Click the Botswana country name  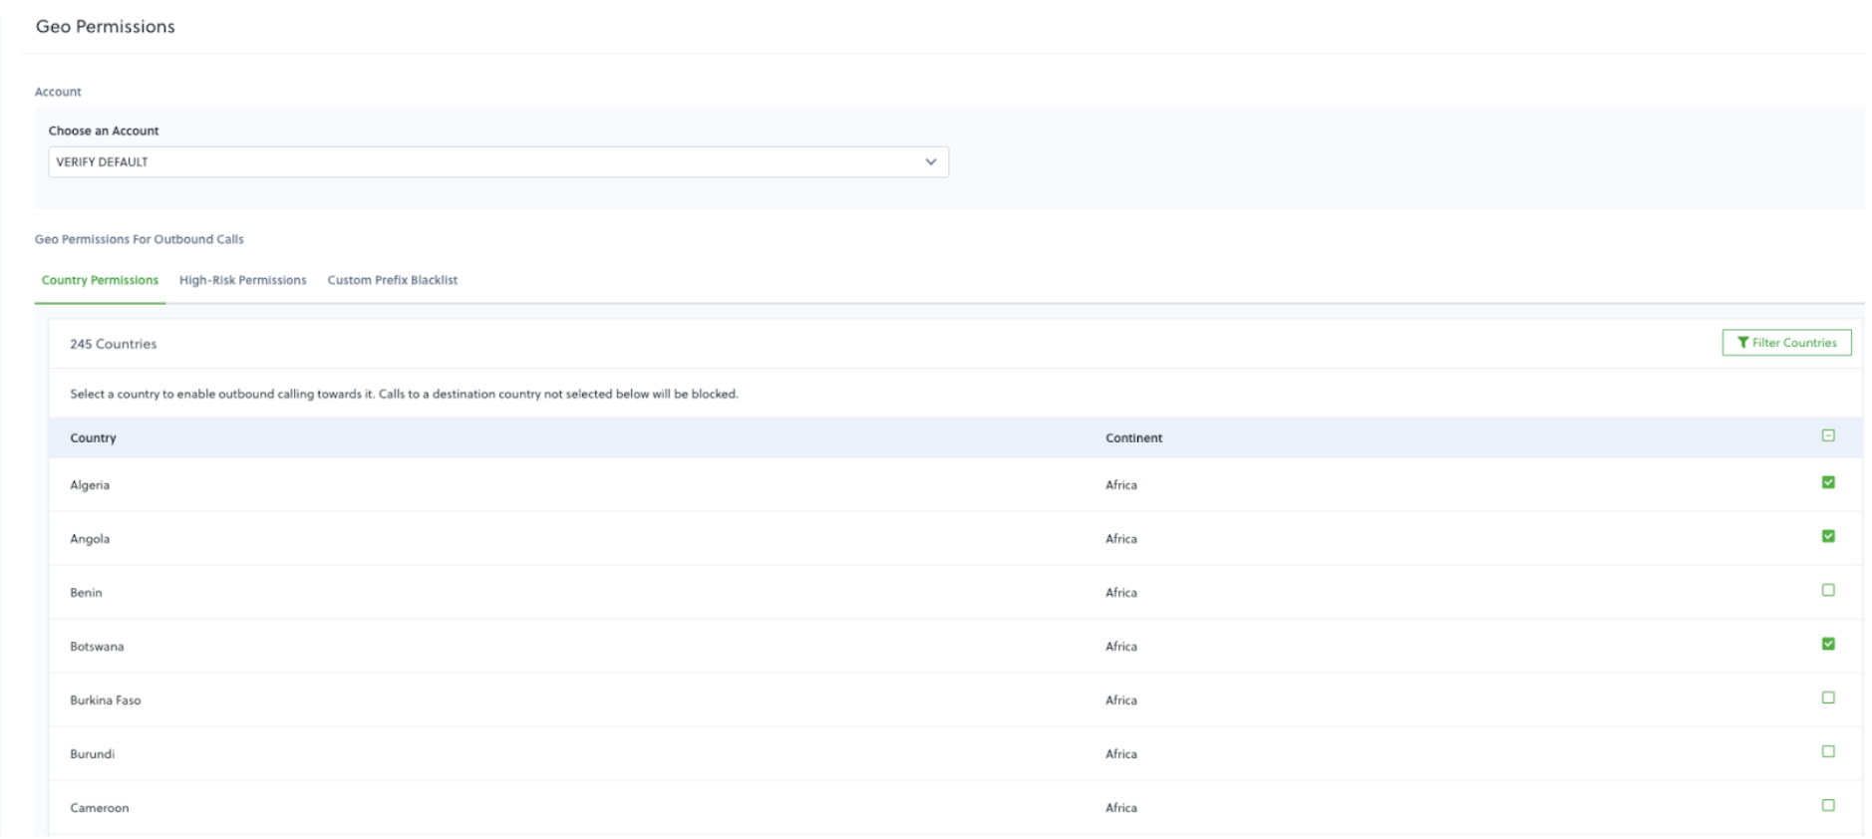(97, 647)
